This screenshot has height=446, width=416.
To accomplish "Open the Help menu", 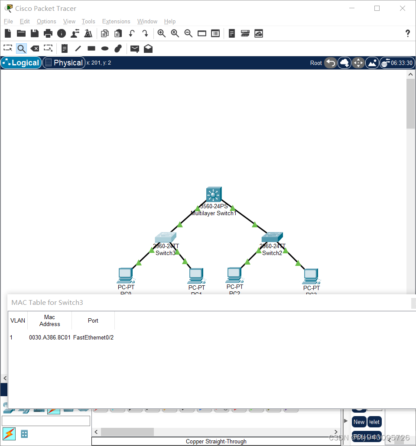I will pyautogui.click(x=170, y=21).
